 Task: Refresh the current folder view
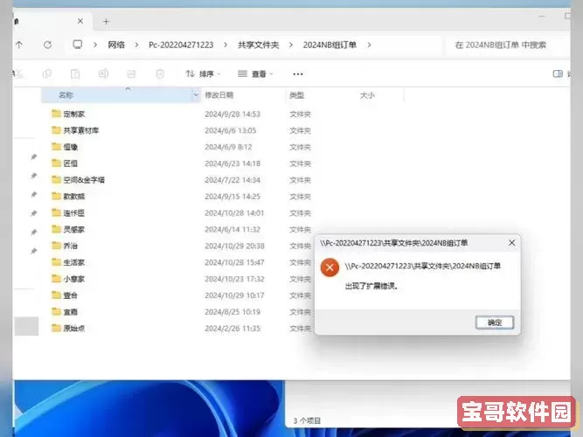coord(47,45)
